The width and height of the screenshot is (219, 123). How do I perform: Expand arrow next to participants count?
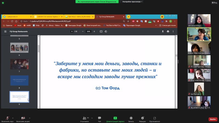tap(92, 118)
